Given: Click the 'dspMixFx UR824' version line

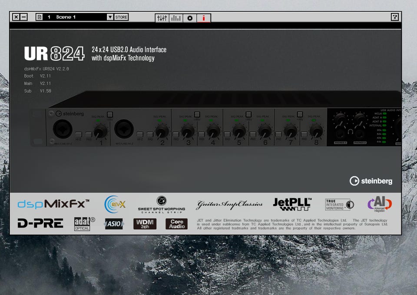Looking at the screenshot, I should (x=46, y=69).
